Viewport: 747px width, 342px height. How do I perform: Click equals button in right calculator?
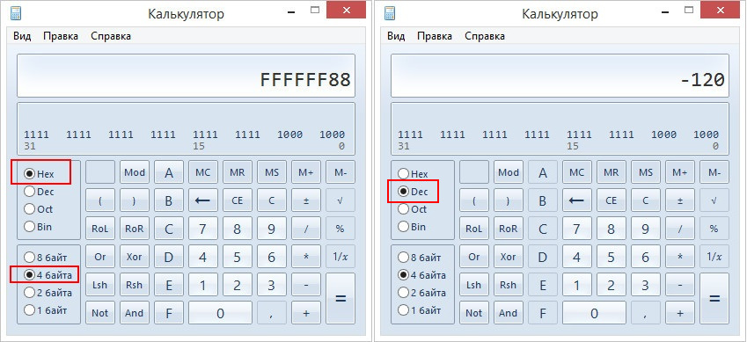tap(714, 299)
